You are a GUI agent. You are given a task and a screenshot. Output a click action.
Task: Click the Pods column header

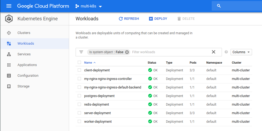[x=193, y=63]
